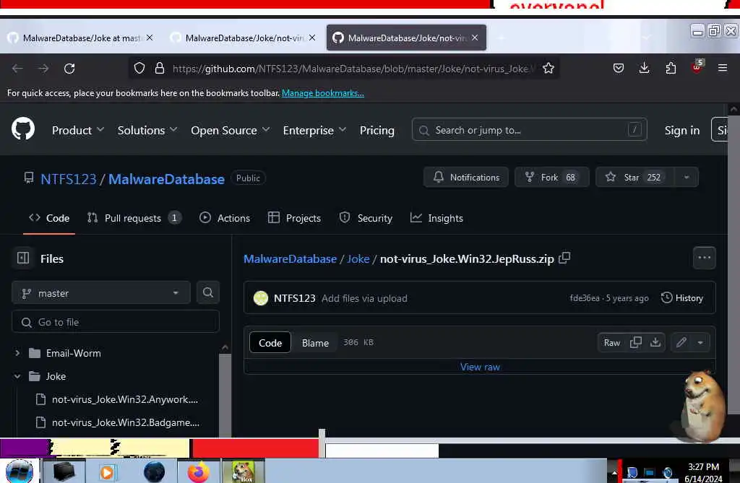Open the Projects tab
Screen dimensions: 740x483
pyautogui.click(x=295, y=218)
